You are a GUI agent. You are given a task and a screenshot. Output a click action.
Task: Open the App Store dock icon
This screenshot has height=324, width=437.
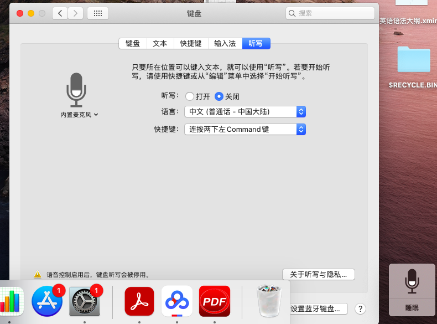click(47, 301)
